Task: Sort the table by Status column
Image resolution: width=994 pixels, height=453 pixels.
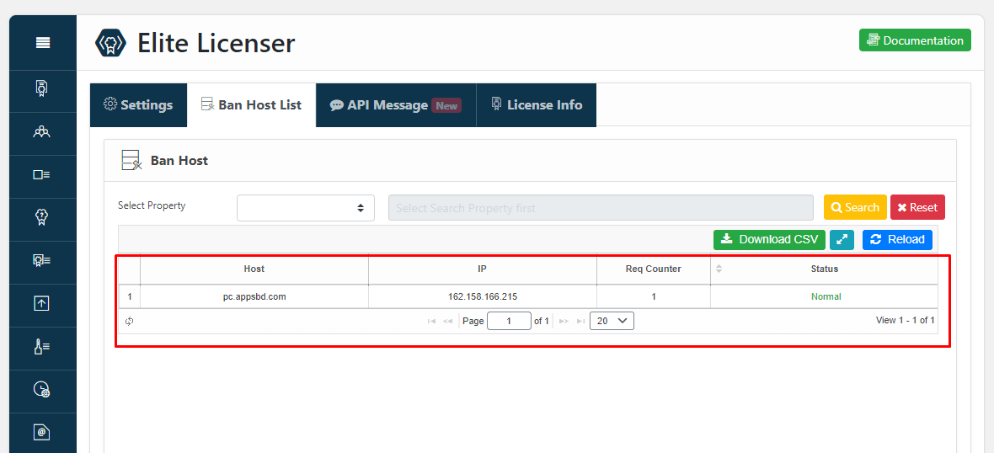Action: 824,269
